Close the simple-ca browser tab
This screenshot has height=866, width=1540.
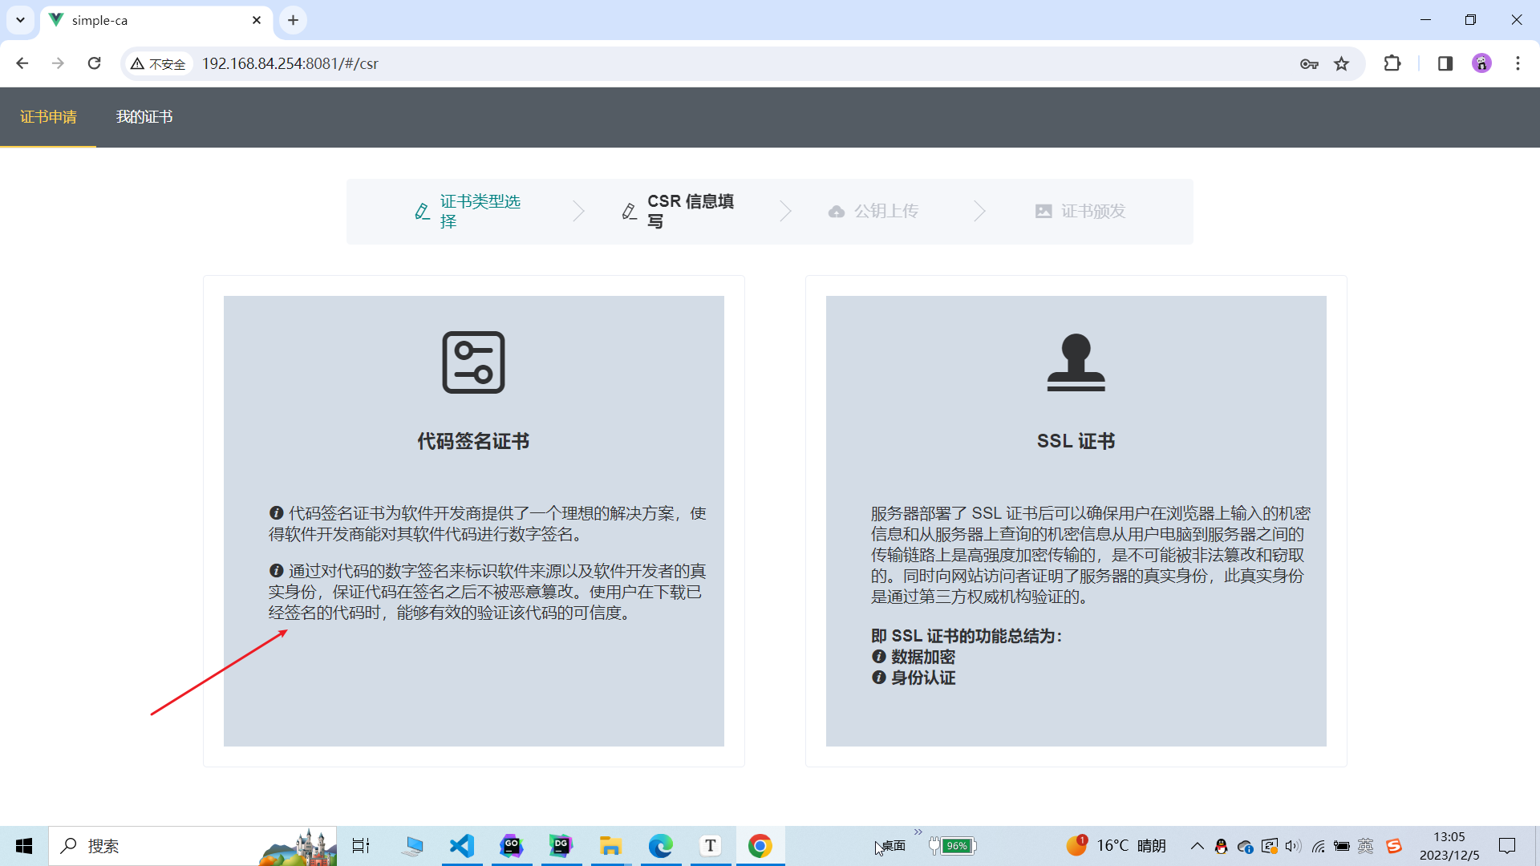pos(257,20)
